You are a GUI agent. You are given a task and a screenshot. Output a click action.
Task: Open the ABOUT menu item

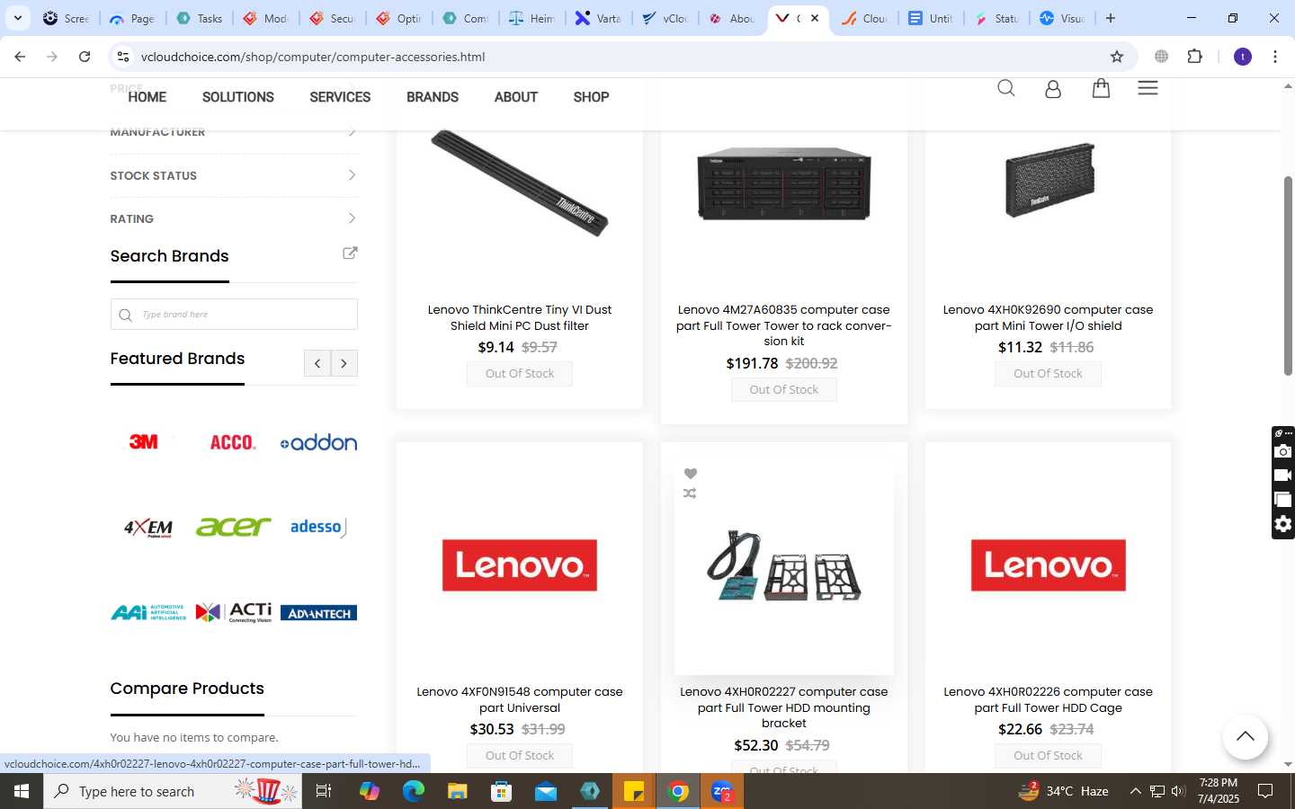(x=516, y=97)
